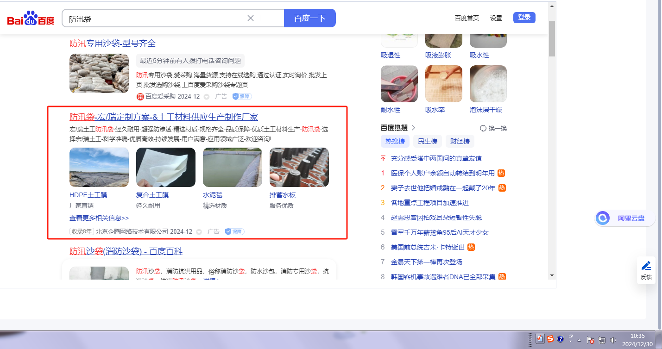The height and width of the screenshot is (349, 662).
Task: Open the 防汛袋-宏/瑞定制方案 result title
Action: [164, 117]
